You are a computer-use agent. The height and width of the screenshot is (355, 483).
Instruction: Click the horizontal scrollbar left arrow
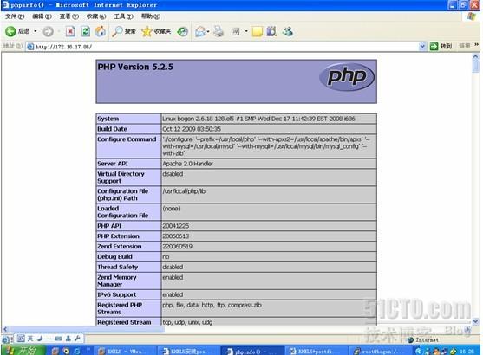click(x=5, y=330)
